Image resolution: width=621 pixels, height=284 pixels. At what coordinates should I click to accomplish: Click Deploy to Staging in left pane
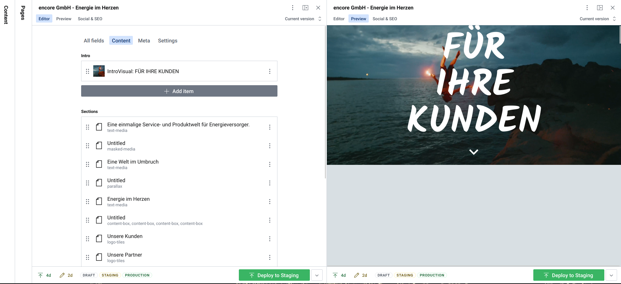coord(274,275)
